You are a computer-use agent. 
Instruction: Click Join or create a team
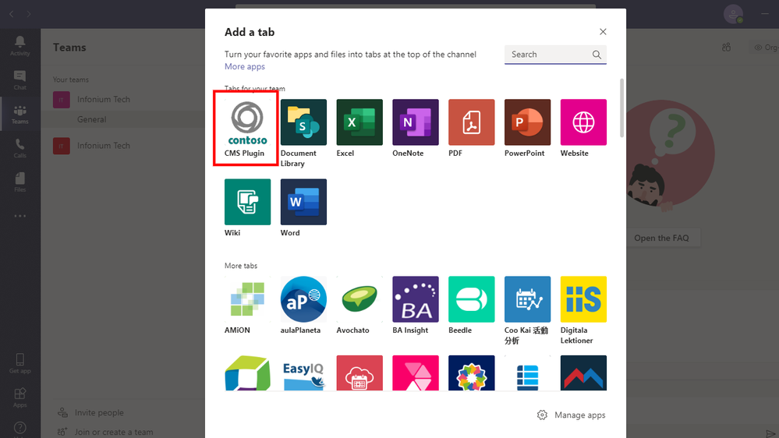[104, 432]
